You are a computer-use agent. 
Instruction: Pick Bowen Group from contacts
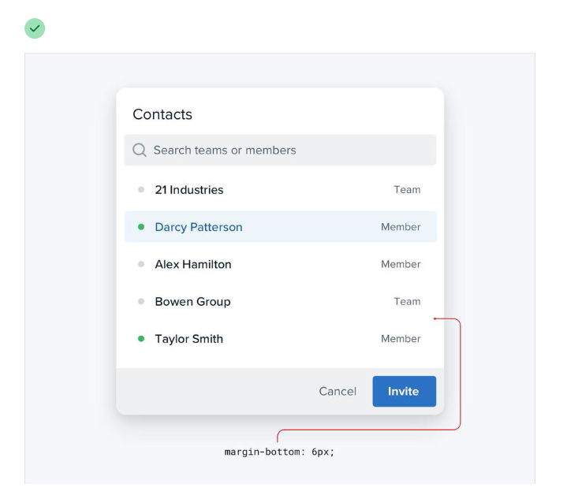pos(192,301)
